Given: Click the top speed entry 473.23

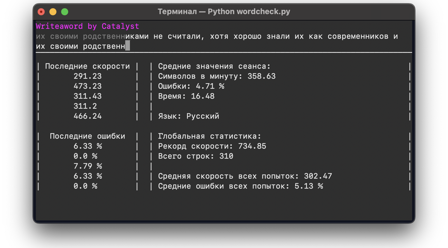Looking at the screenshot, I should (88, 86).
